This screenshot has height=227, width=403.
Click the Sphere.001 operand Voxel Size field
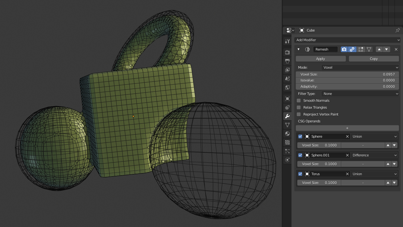319,164
